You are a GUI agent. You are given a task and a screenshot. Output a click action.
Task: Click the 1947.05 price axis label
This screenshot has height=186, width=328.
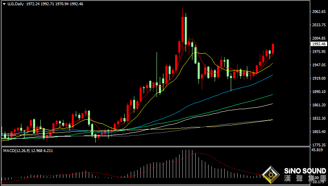tap(319, 65)
